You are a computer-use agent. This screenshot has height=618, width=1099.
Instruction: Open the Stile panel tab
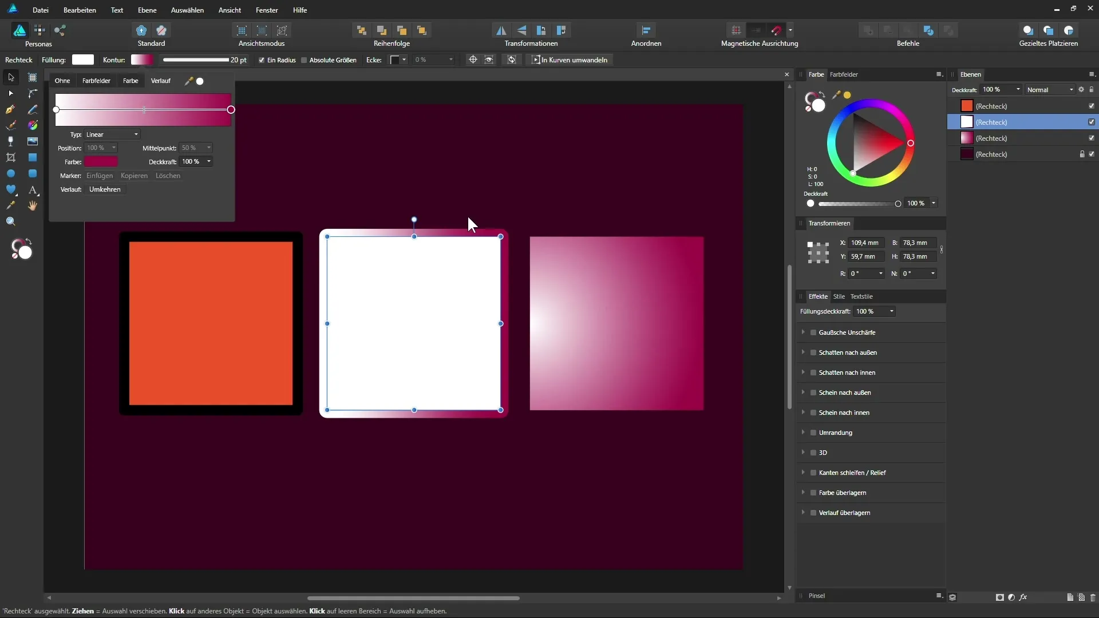(x=839, y=296)
